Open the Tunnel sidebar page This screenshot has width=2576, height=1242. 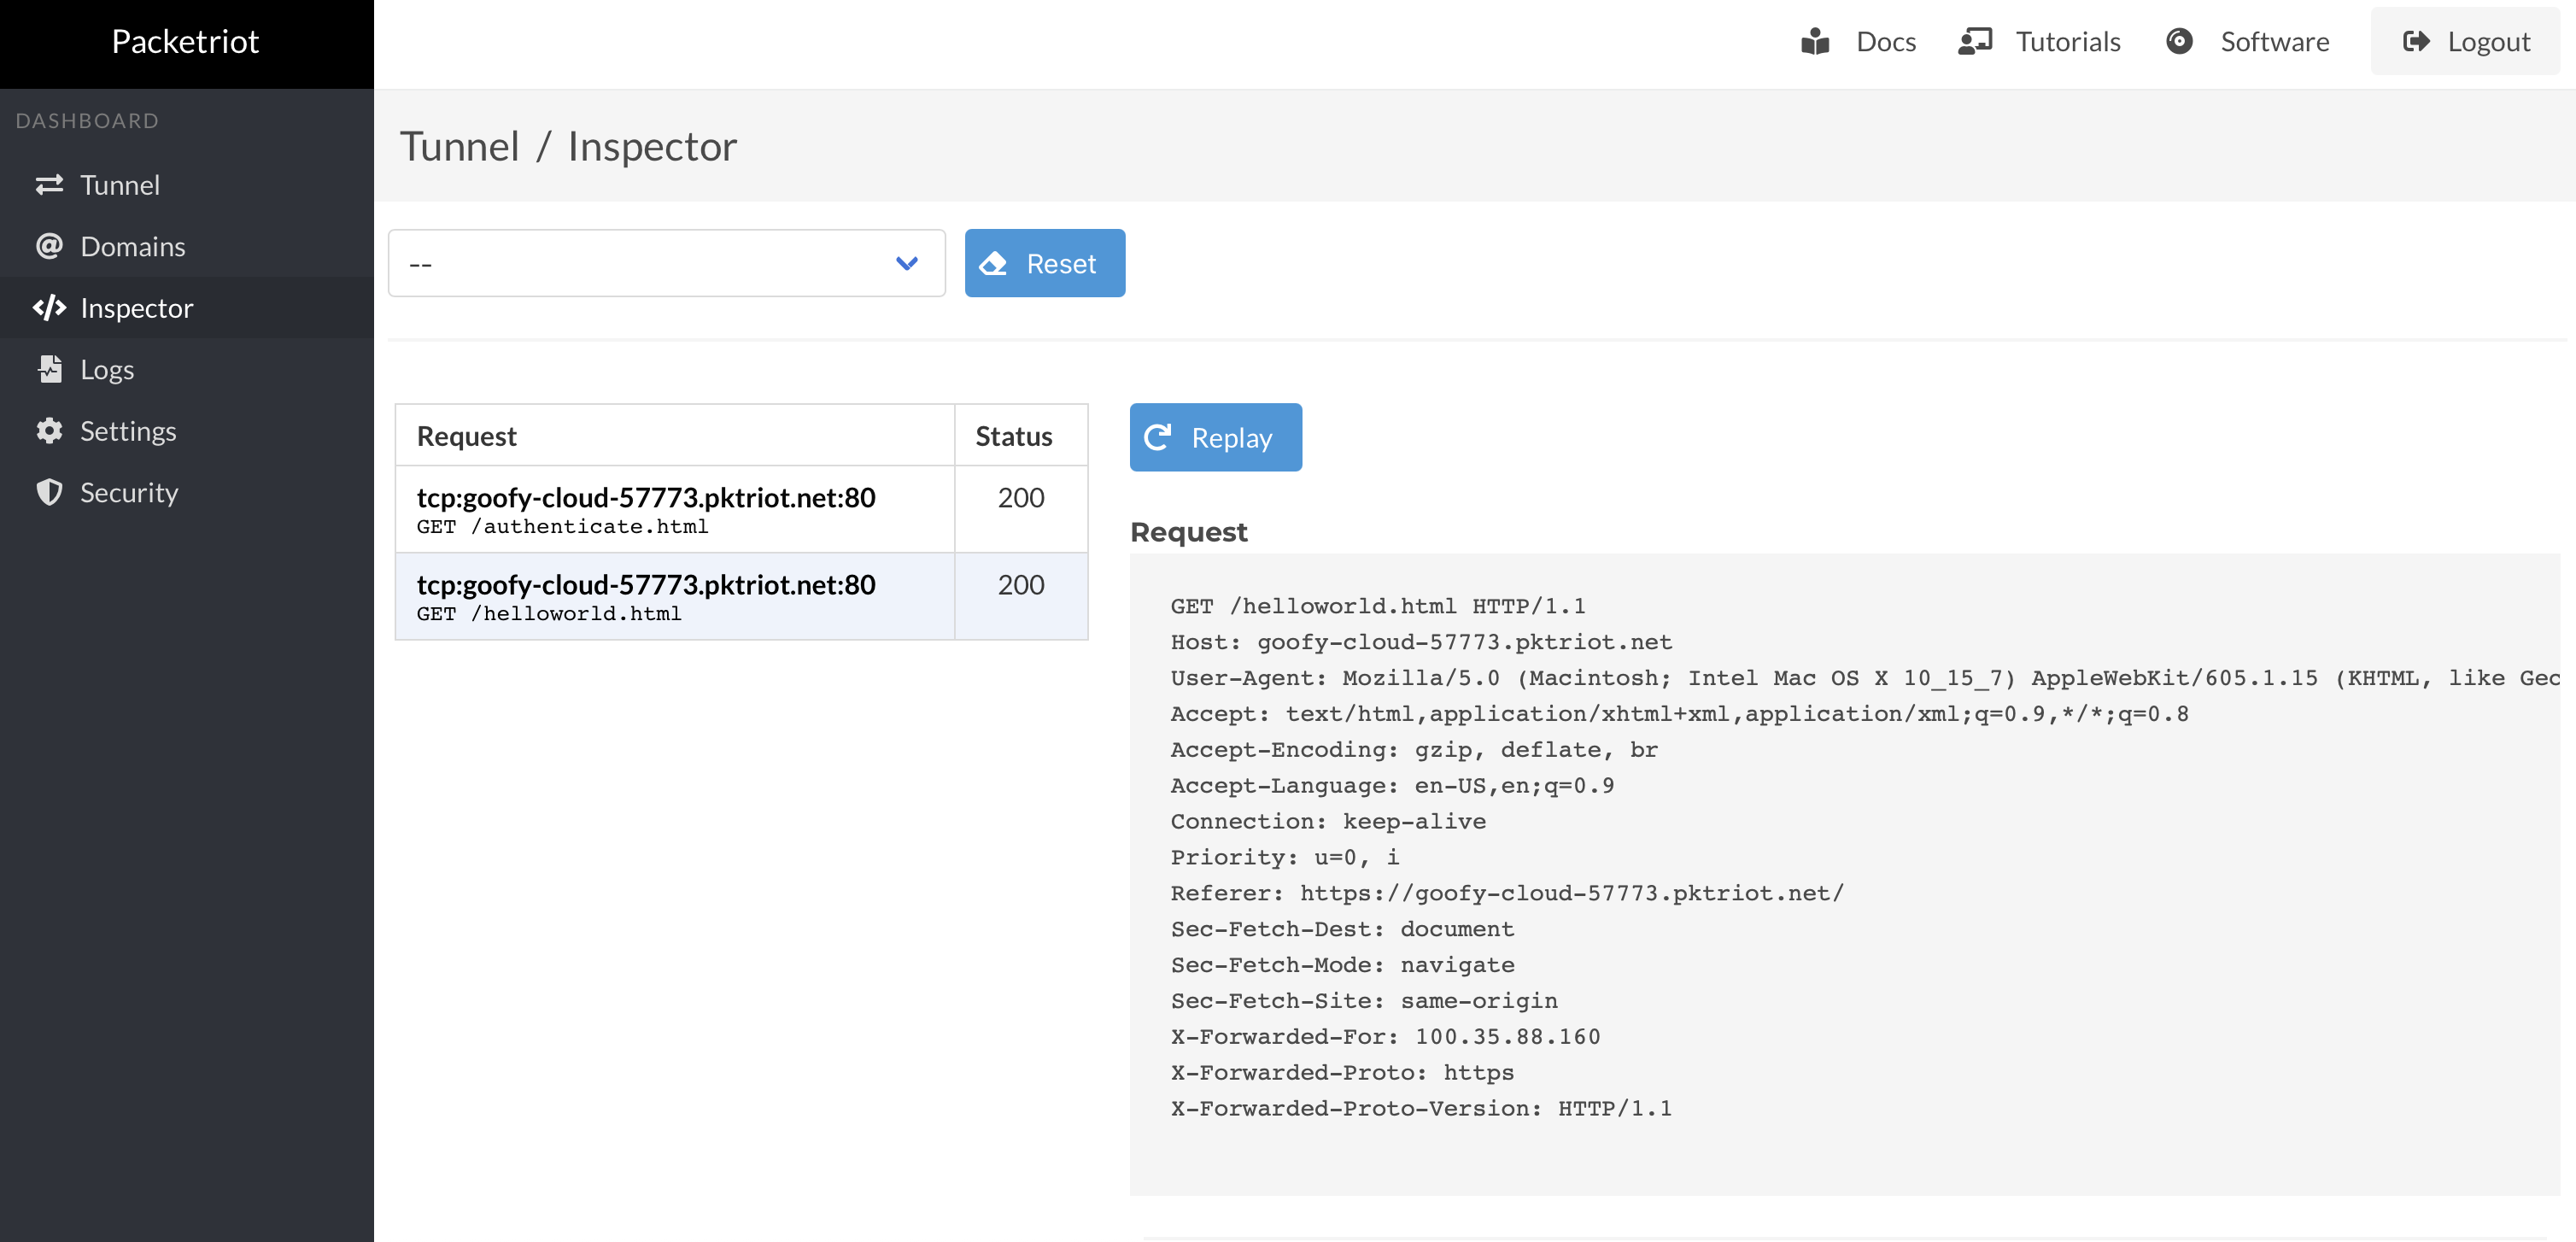(187, 185)
